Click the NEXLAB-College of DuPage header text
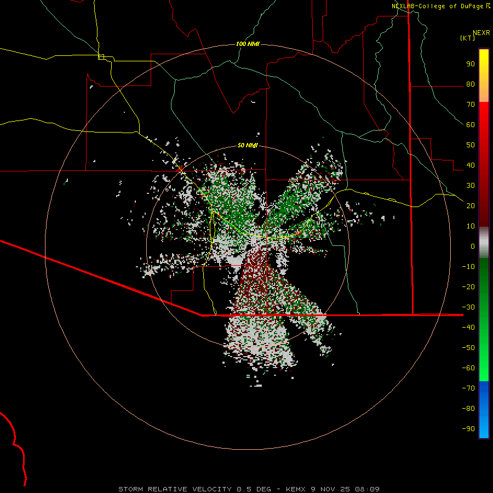The height and width of the screenshot is (493, 493). pos(438,6)
